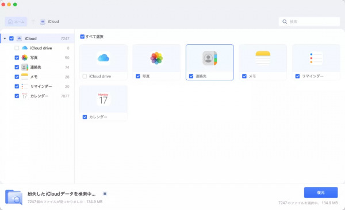Open the Photos flower icon tile
The image size is (345, 210).
click(156, 58)
